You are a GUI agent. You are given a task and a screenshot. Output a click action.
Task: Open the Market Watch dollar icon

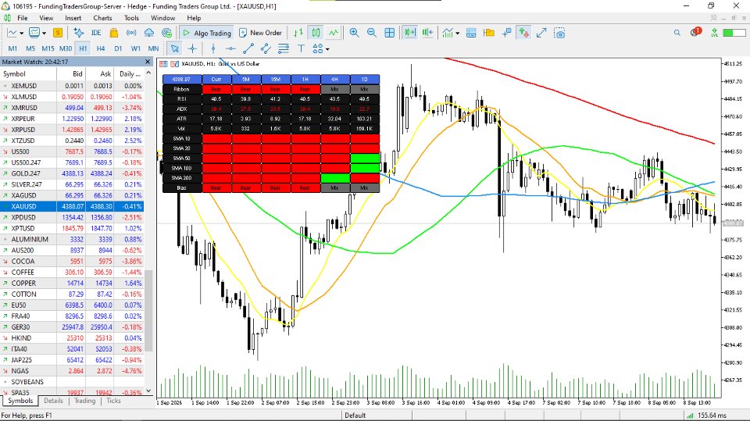pyautogui.click(x=57, y=33)
